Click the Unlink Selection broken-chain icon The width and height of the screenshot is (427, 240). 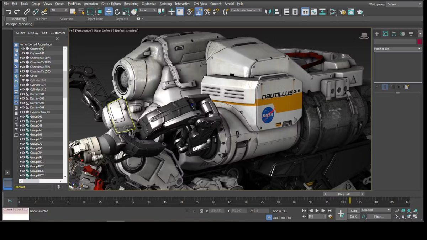click(36, 12)
